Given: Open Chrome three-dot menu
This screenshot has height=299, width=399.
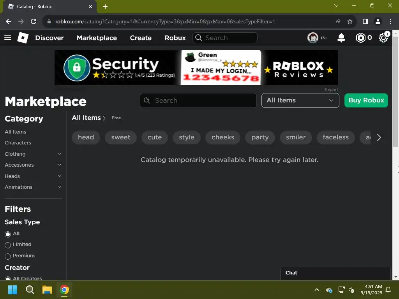Looking at the screenshot, I should (390, 22).
